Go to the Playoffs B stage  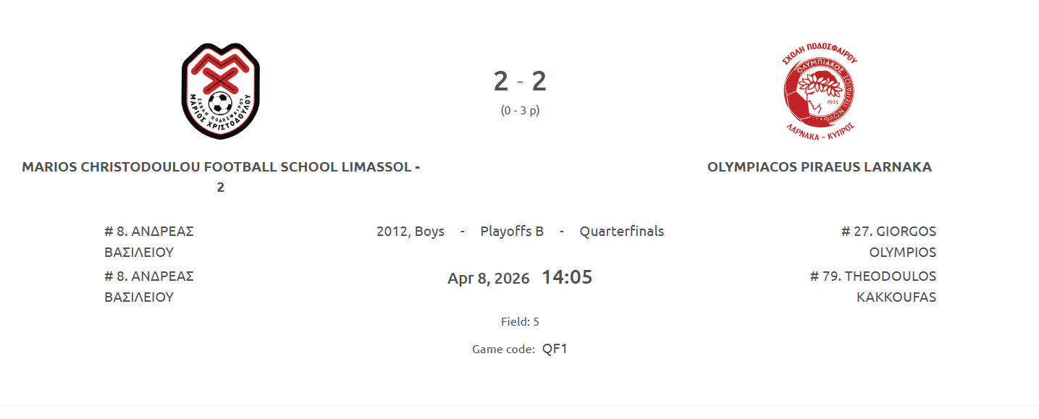pyautogui.click(x=512, y=232)
